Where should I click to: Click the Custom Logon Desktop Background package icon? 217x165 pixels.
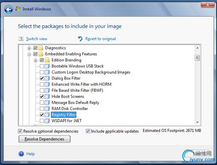point(47,72)
